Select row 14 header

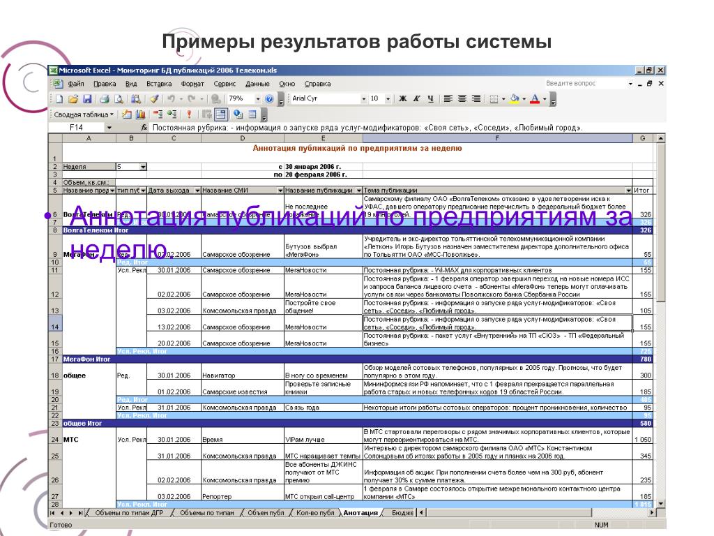click(54, 322)
